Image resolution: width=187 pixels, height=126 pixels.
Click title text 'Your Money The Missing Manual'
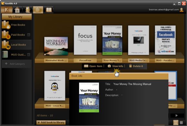click(132, 84)
